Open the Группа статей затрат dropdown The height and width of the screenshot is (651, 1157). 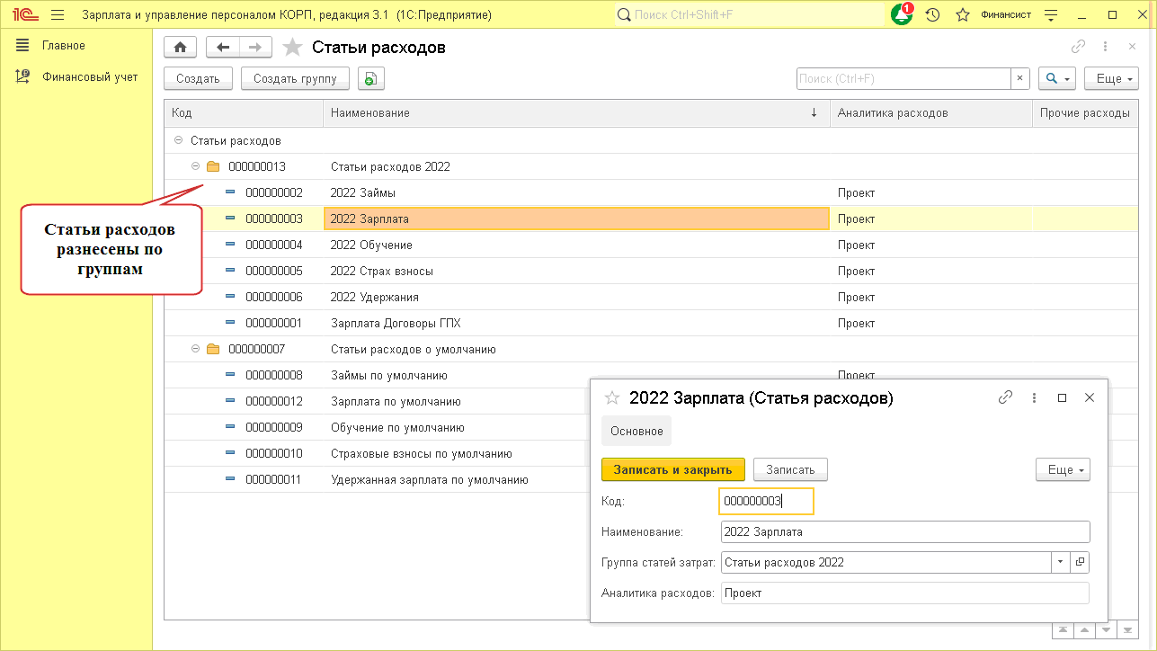coord(1060,562)
